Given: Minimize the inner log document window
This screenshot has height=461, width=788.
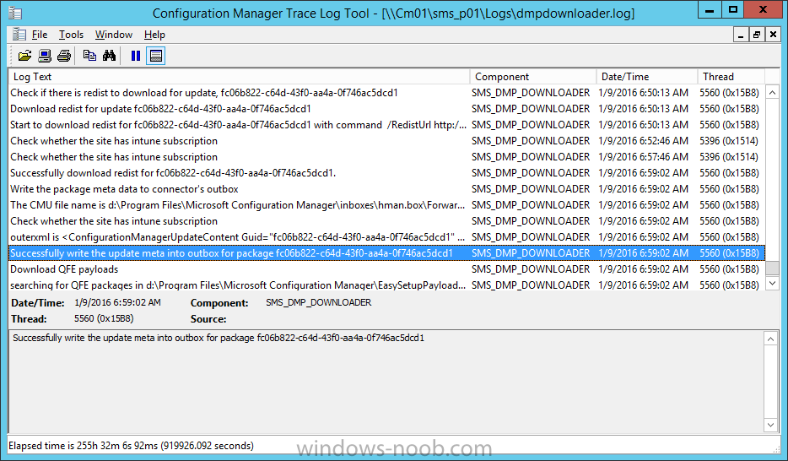Looking at the screenshot, I should 740,35.
